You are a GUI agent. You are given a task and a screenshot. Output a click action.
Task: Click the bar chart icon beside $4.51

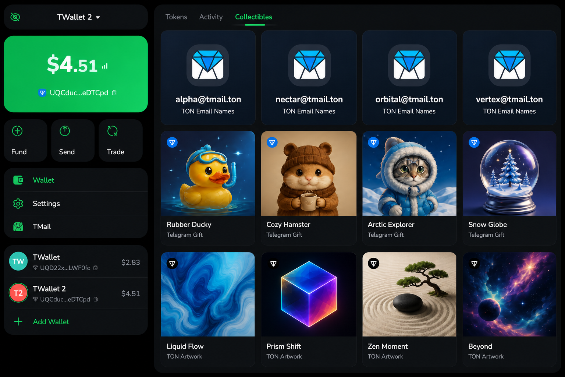(x=105, y=66)
